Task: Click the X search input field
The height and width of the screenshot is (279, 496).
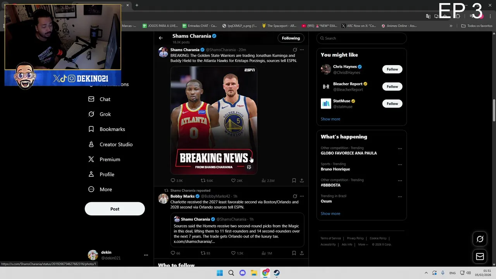Action: coord(362,38)
